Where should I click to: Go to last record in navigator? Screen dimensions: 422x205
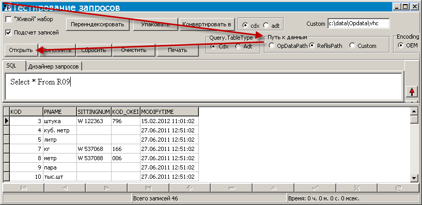click(x=148, y=189)
